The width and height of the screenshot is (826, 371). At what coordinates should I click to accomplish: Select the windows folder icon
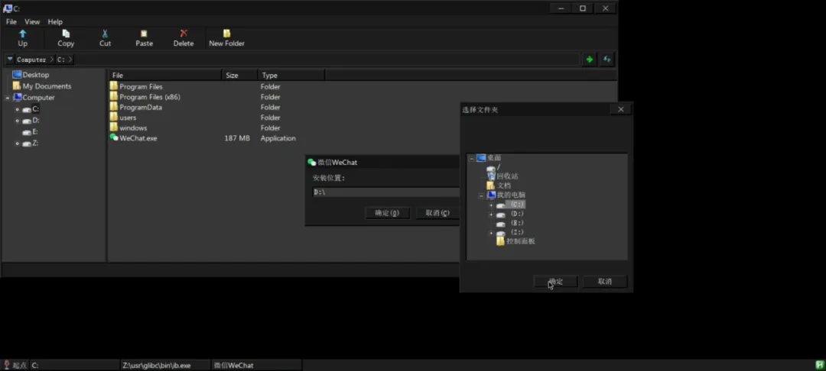click(x=114, y=127)
